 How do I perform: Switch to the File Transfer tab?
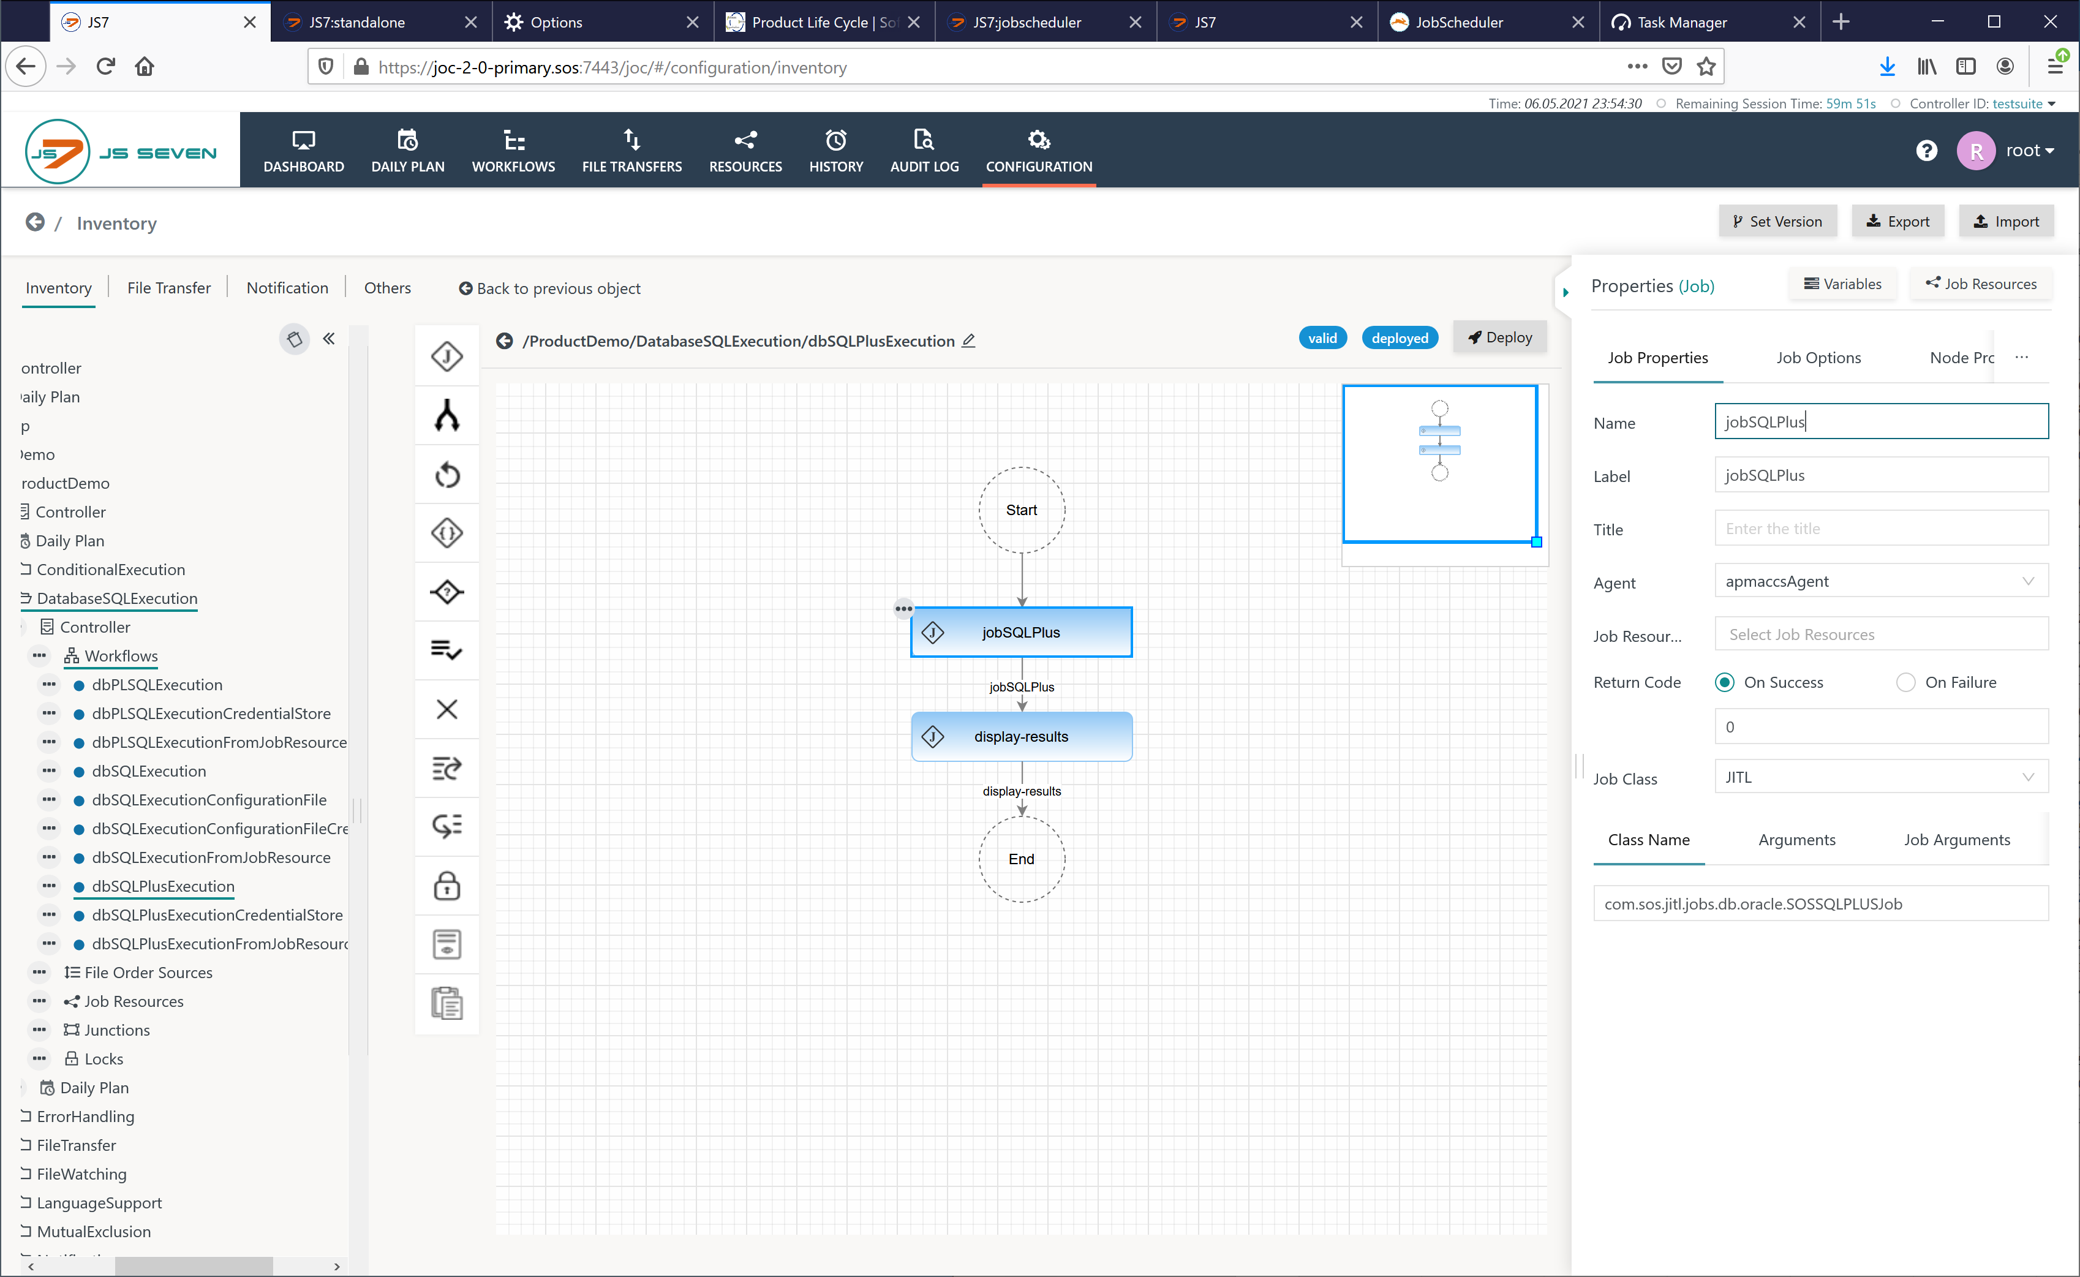pyautogui.click(x=169, y=288)
